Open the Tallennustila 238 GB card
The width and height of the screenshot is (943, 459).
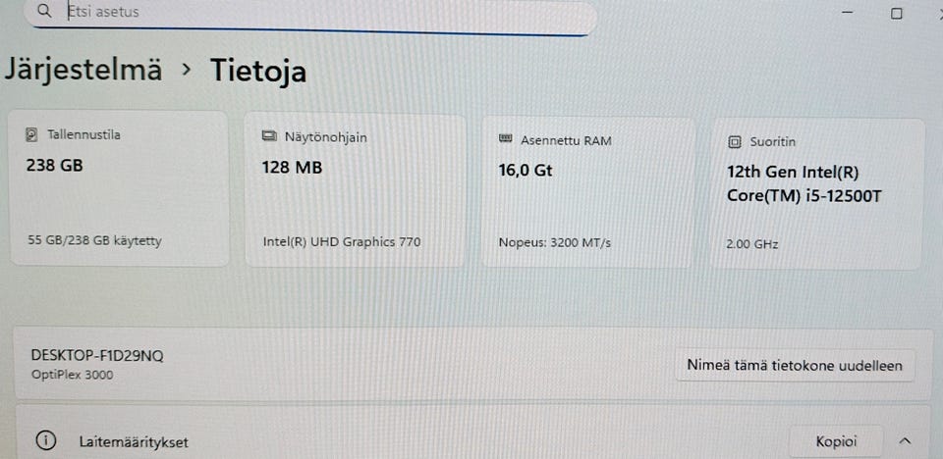point(120,188)
